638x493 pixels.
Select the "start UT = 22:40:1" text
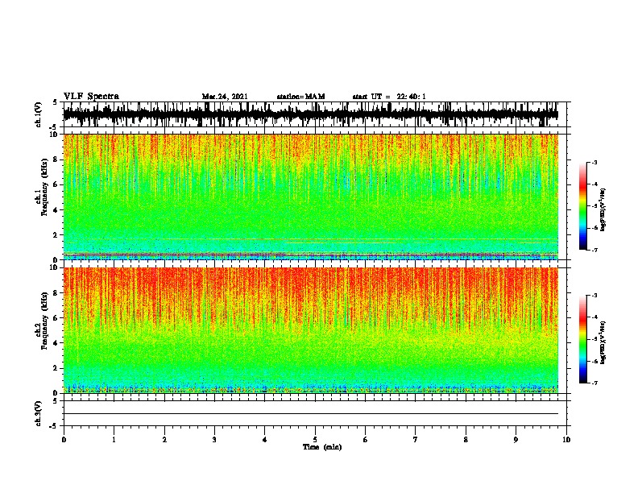click(389, 97)
